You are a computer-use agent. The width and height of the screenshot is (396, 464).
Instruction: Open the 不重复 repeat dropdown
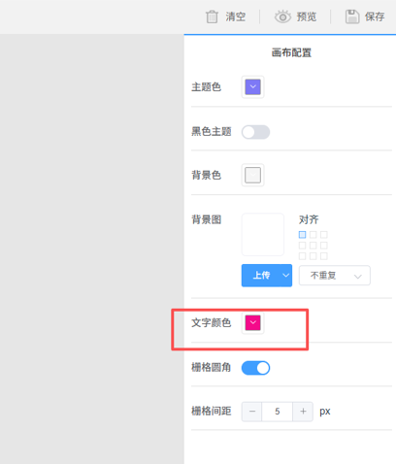tap(335, 276)
